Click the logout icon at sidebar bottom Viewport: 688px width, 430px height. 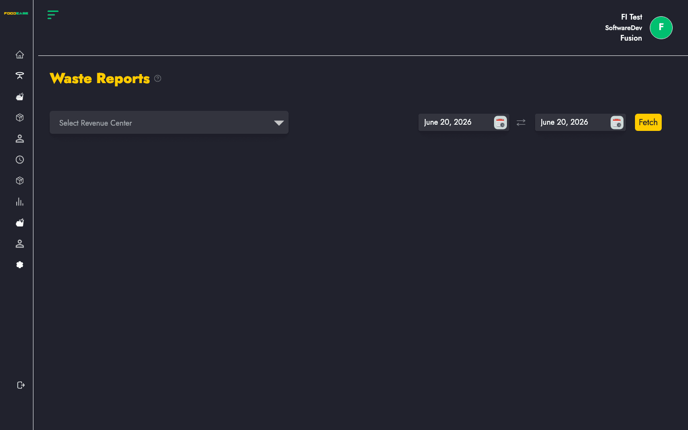click(x=21, y=385)
